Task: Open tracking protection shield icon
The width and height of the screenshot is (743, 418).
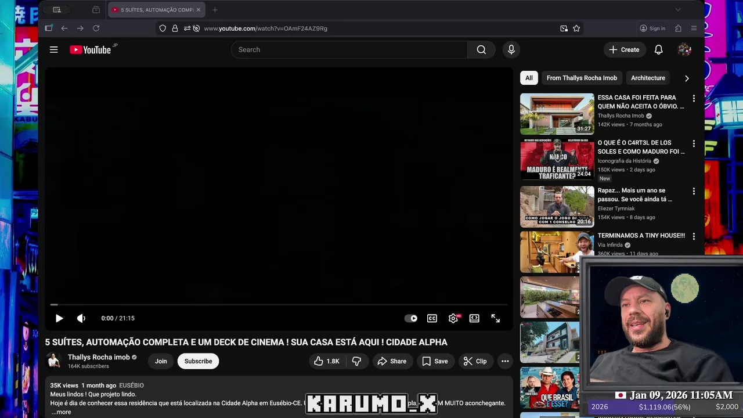Action: 163,28
